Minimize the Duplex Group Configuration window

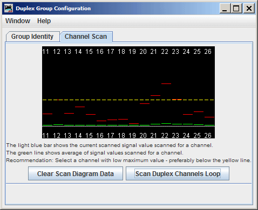click(x=225, y=8)
